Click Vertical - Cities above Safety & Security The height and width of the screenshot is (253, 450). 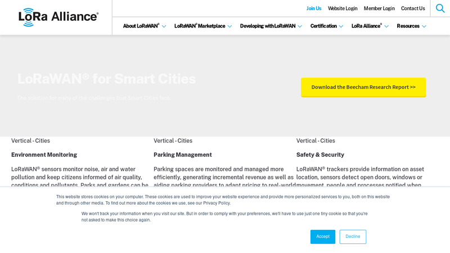click(316, 141)
